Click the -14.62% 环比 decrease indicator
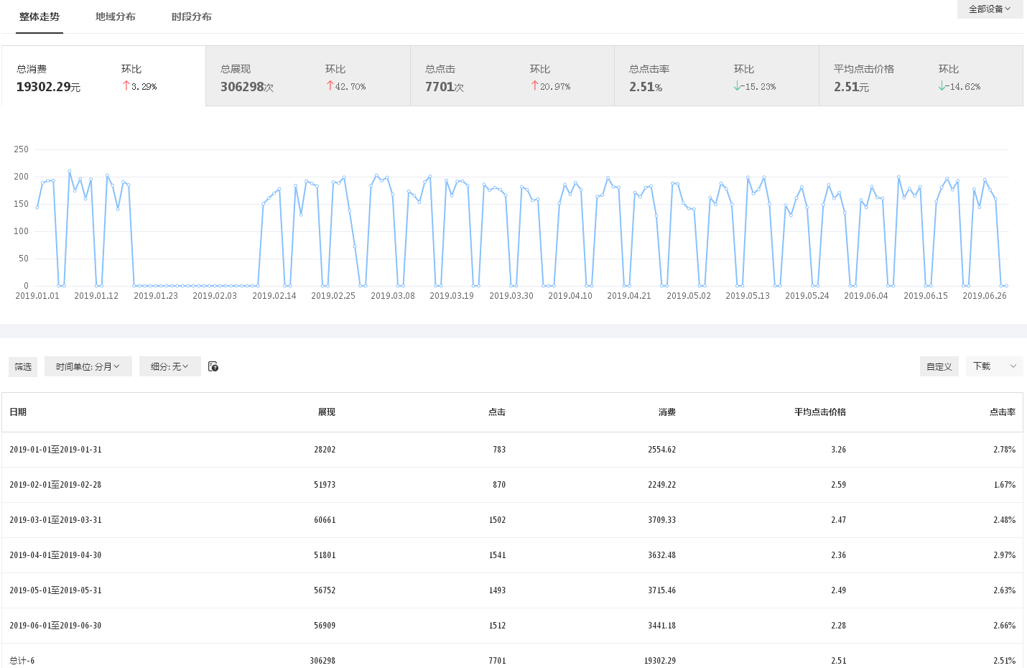Screen dimensions: 1027x668 959,86
